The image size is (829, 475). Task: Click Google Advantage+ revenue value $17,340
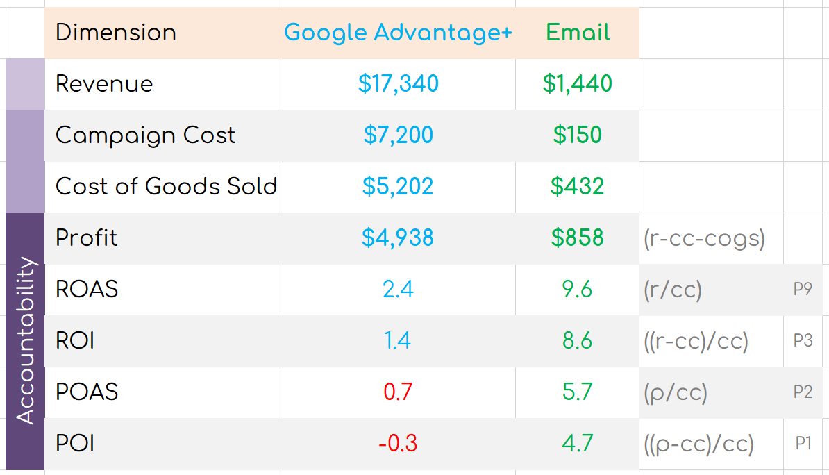[398, 84]
